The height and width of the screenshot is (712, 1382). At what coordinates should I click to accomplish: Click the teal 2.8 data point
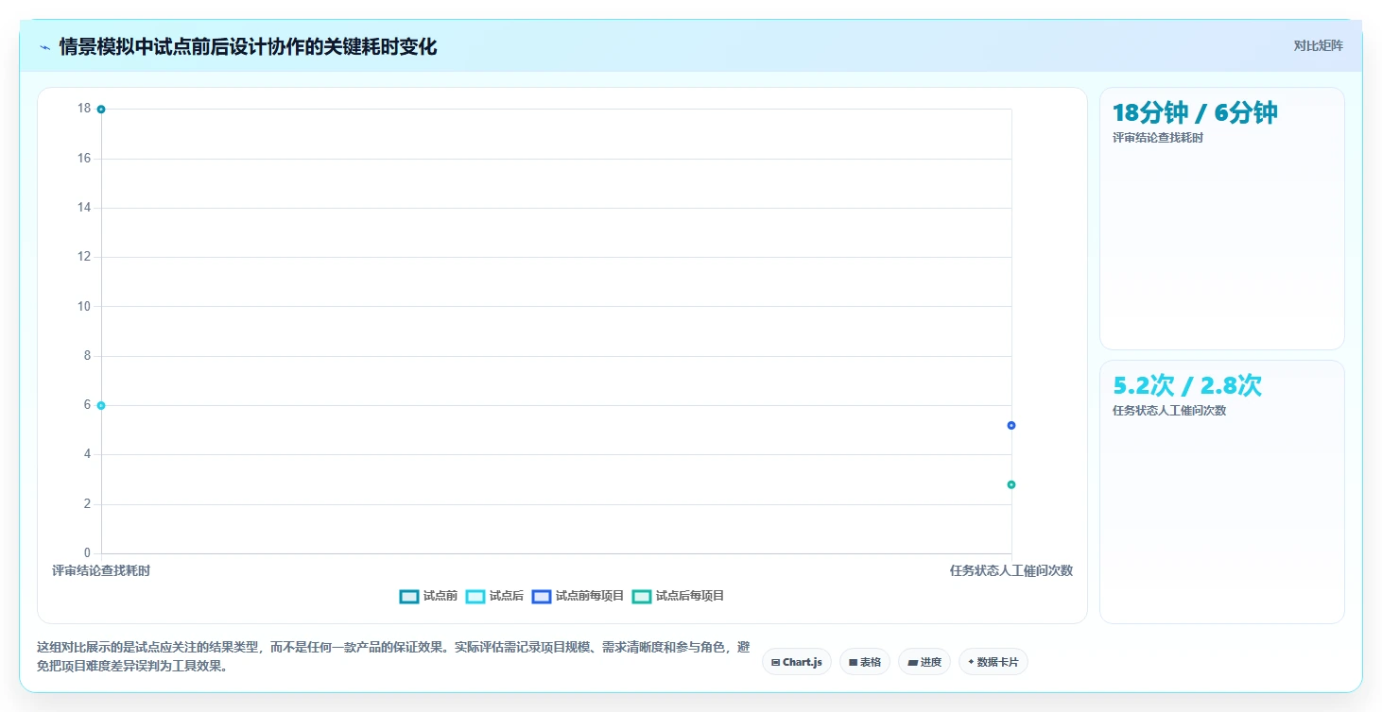[x=1011, y=484]
